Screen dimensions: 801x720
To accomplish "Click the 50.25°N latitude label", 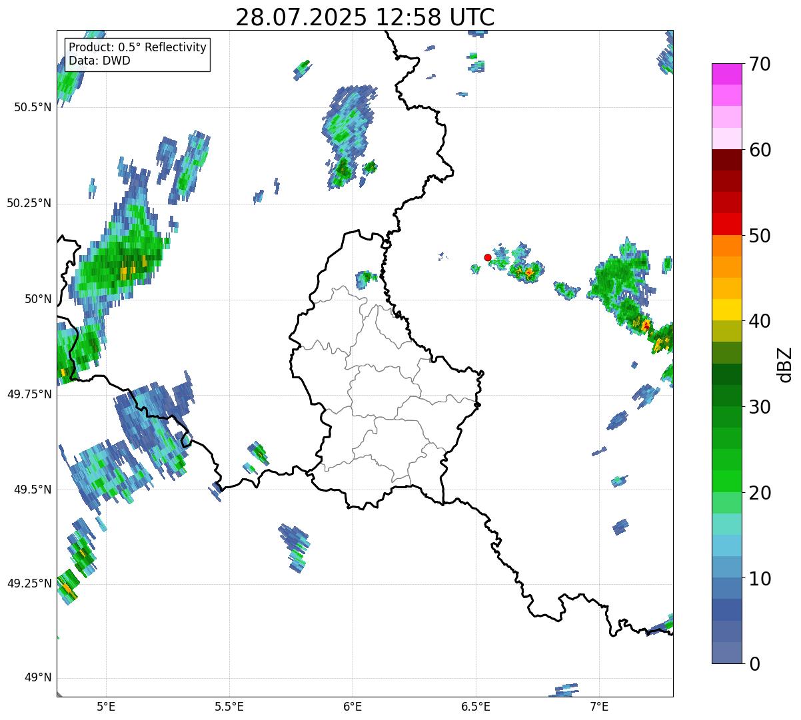I will (x=29, y=203).
